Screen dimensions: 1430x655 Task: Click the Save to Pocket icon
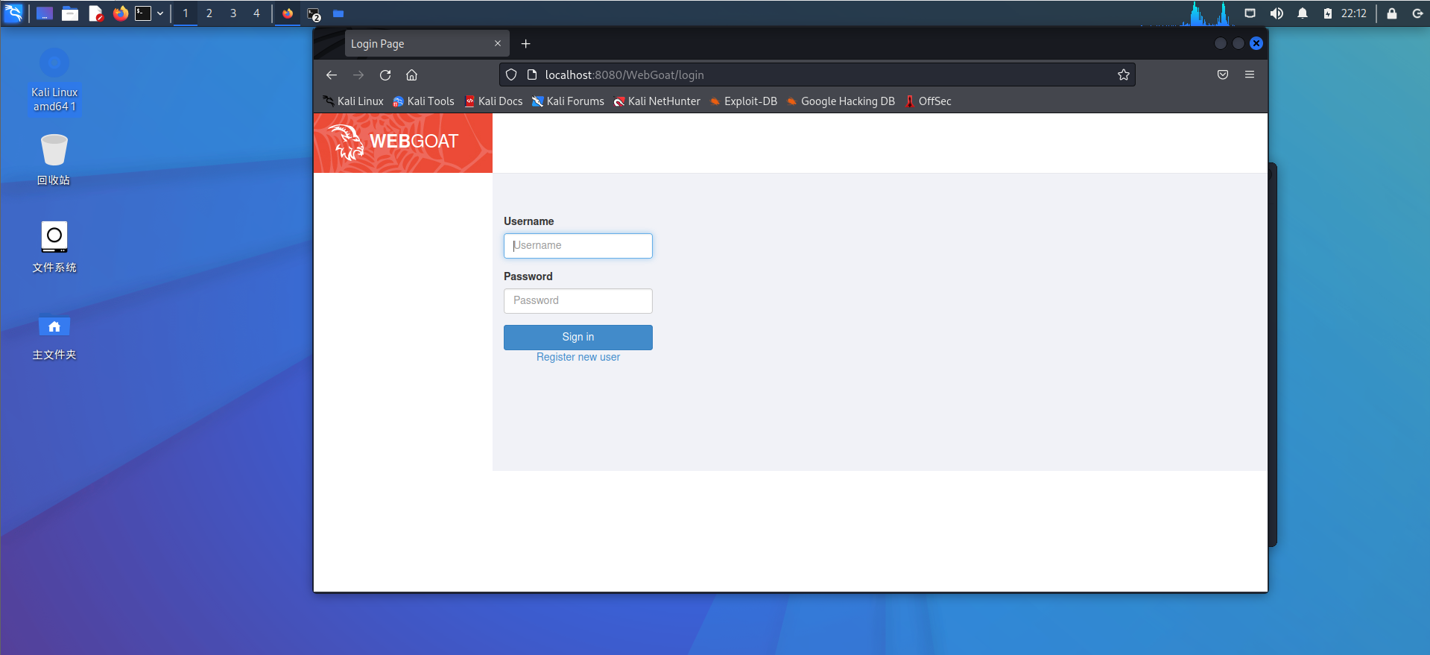pos(1223,75)
